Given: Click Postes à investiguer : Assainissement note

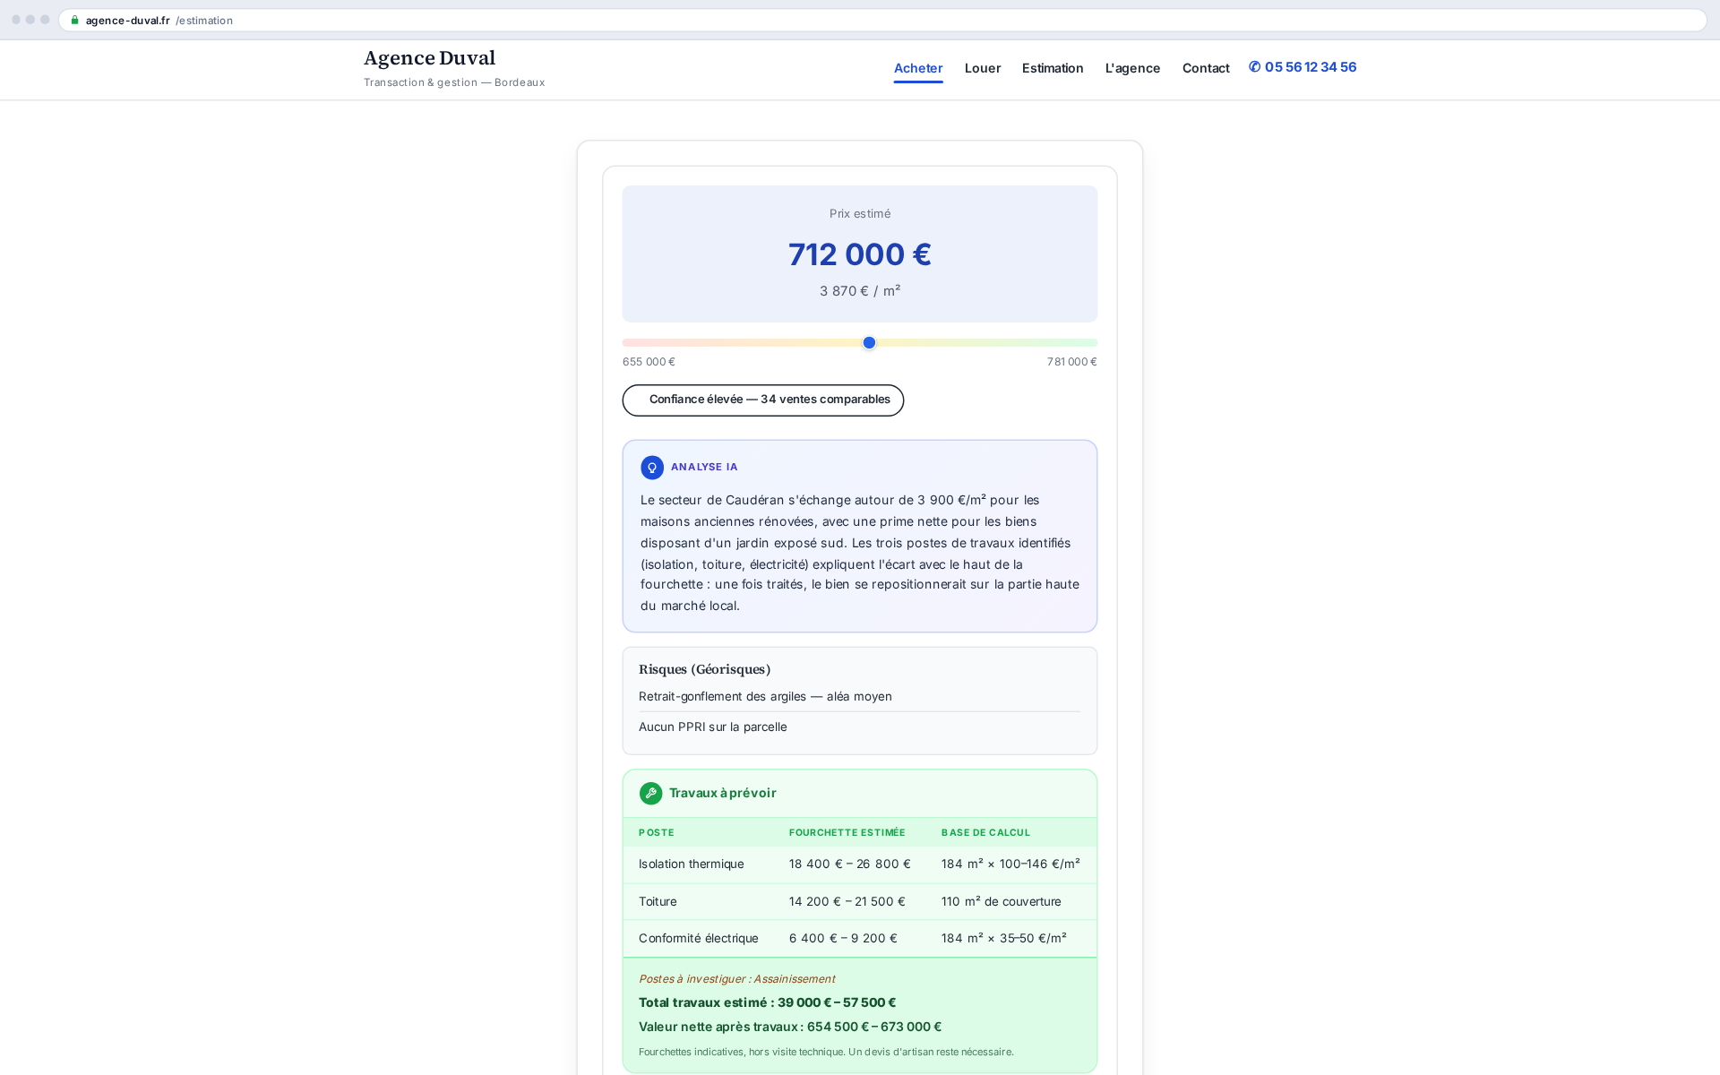Looking at the screenshot, I should (x=737, y=980).
